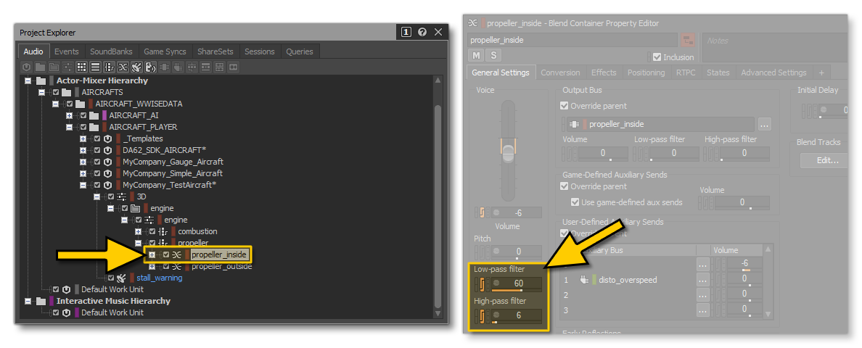
Task: Click the combustion switch container icon
Action: [x=163, y=231]
